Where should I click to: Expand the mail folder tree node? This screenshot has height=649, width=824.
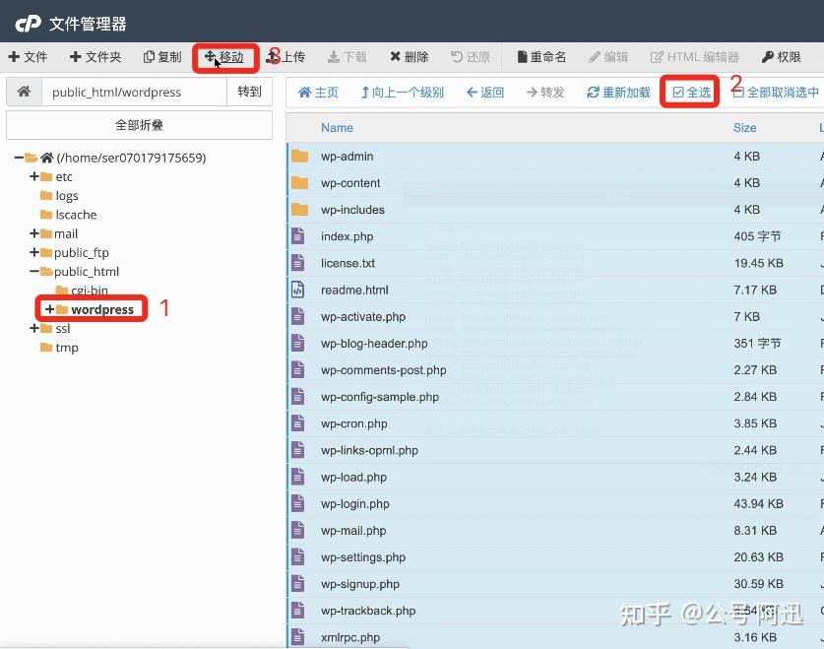(x=34, y=233)
